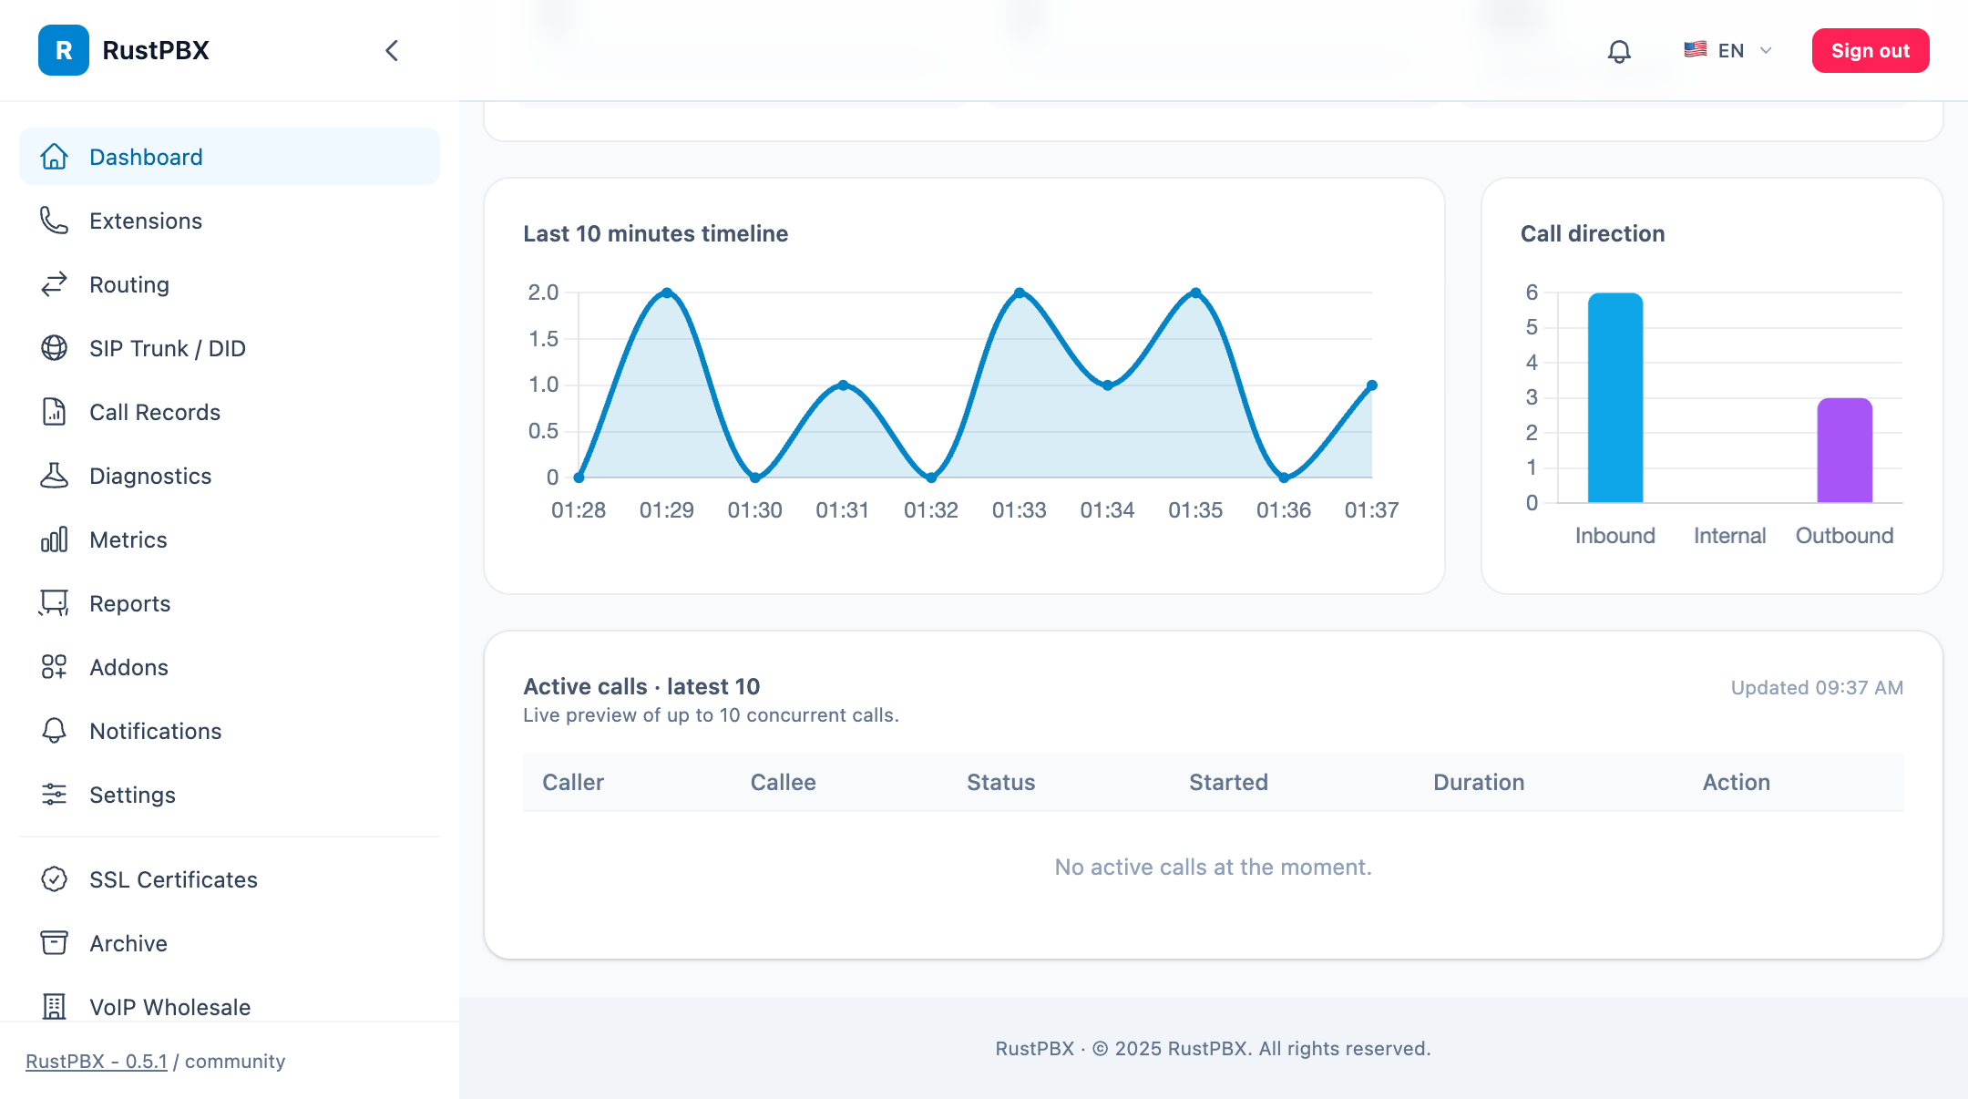Click the RustPBX logo icon
This screenshot has height=1099, width=1968.
64,50
